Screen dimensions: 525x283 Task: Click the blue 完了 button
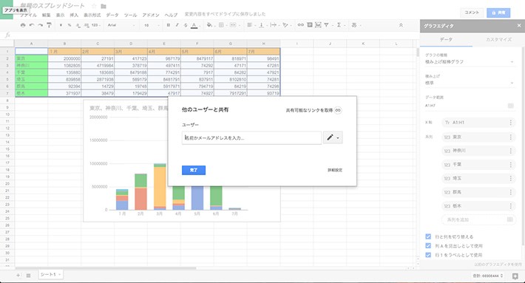pos(194,170)
